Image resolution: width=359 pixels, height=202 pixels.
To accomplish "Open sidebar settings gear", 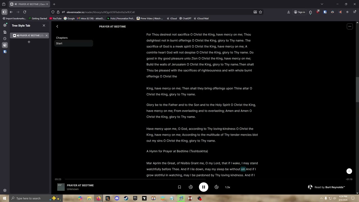I will (x=5, y=190).
